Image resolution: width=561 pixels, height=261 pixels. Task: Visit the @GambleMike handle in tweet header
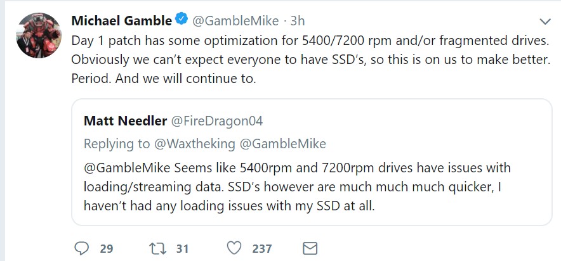pos(235,20)
